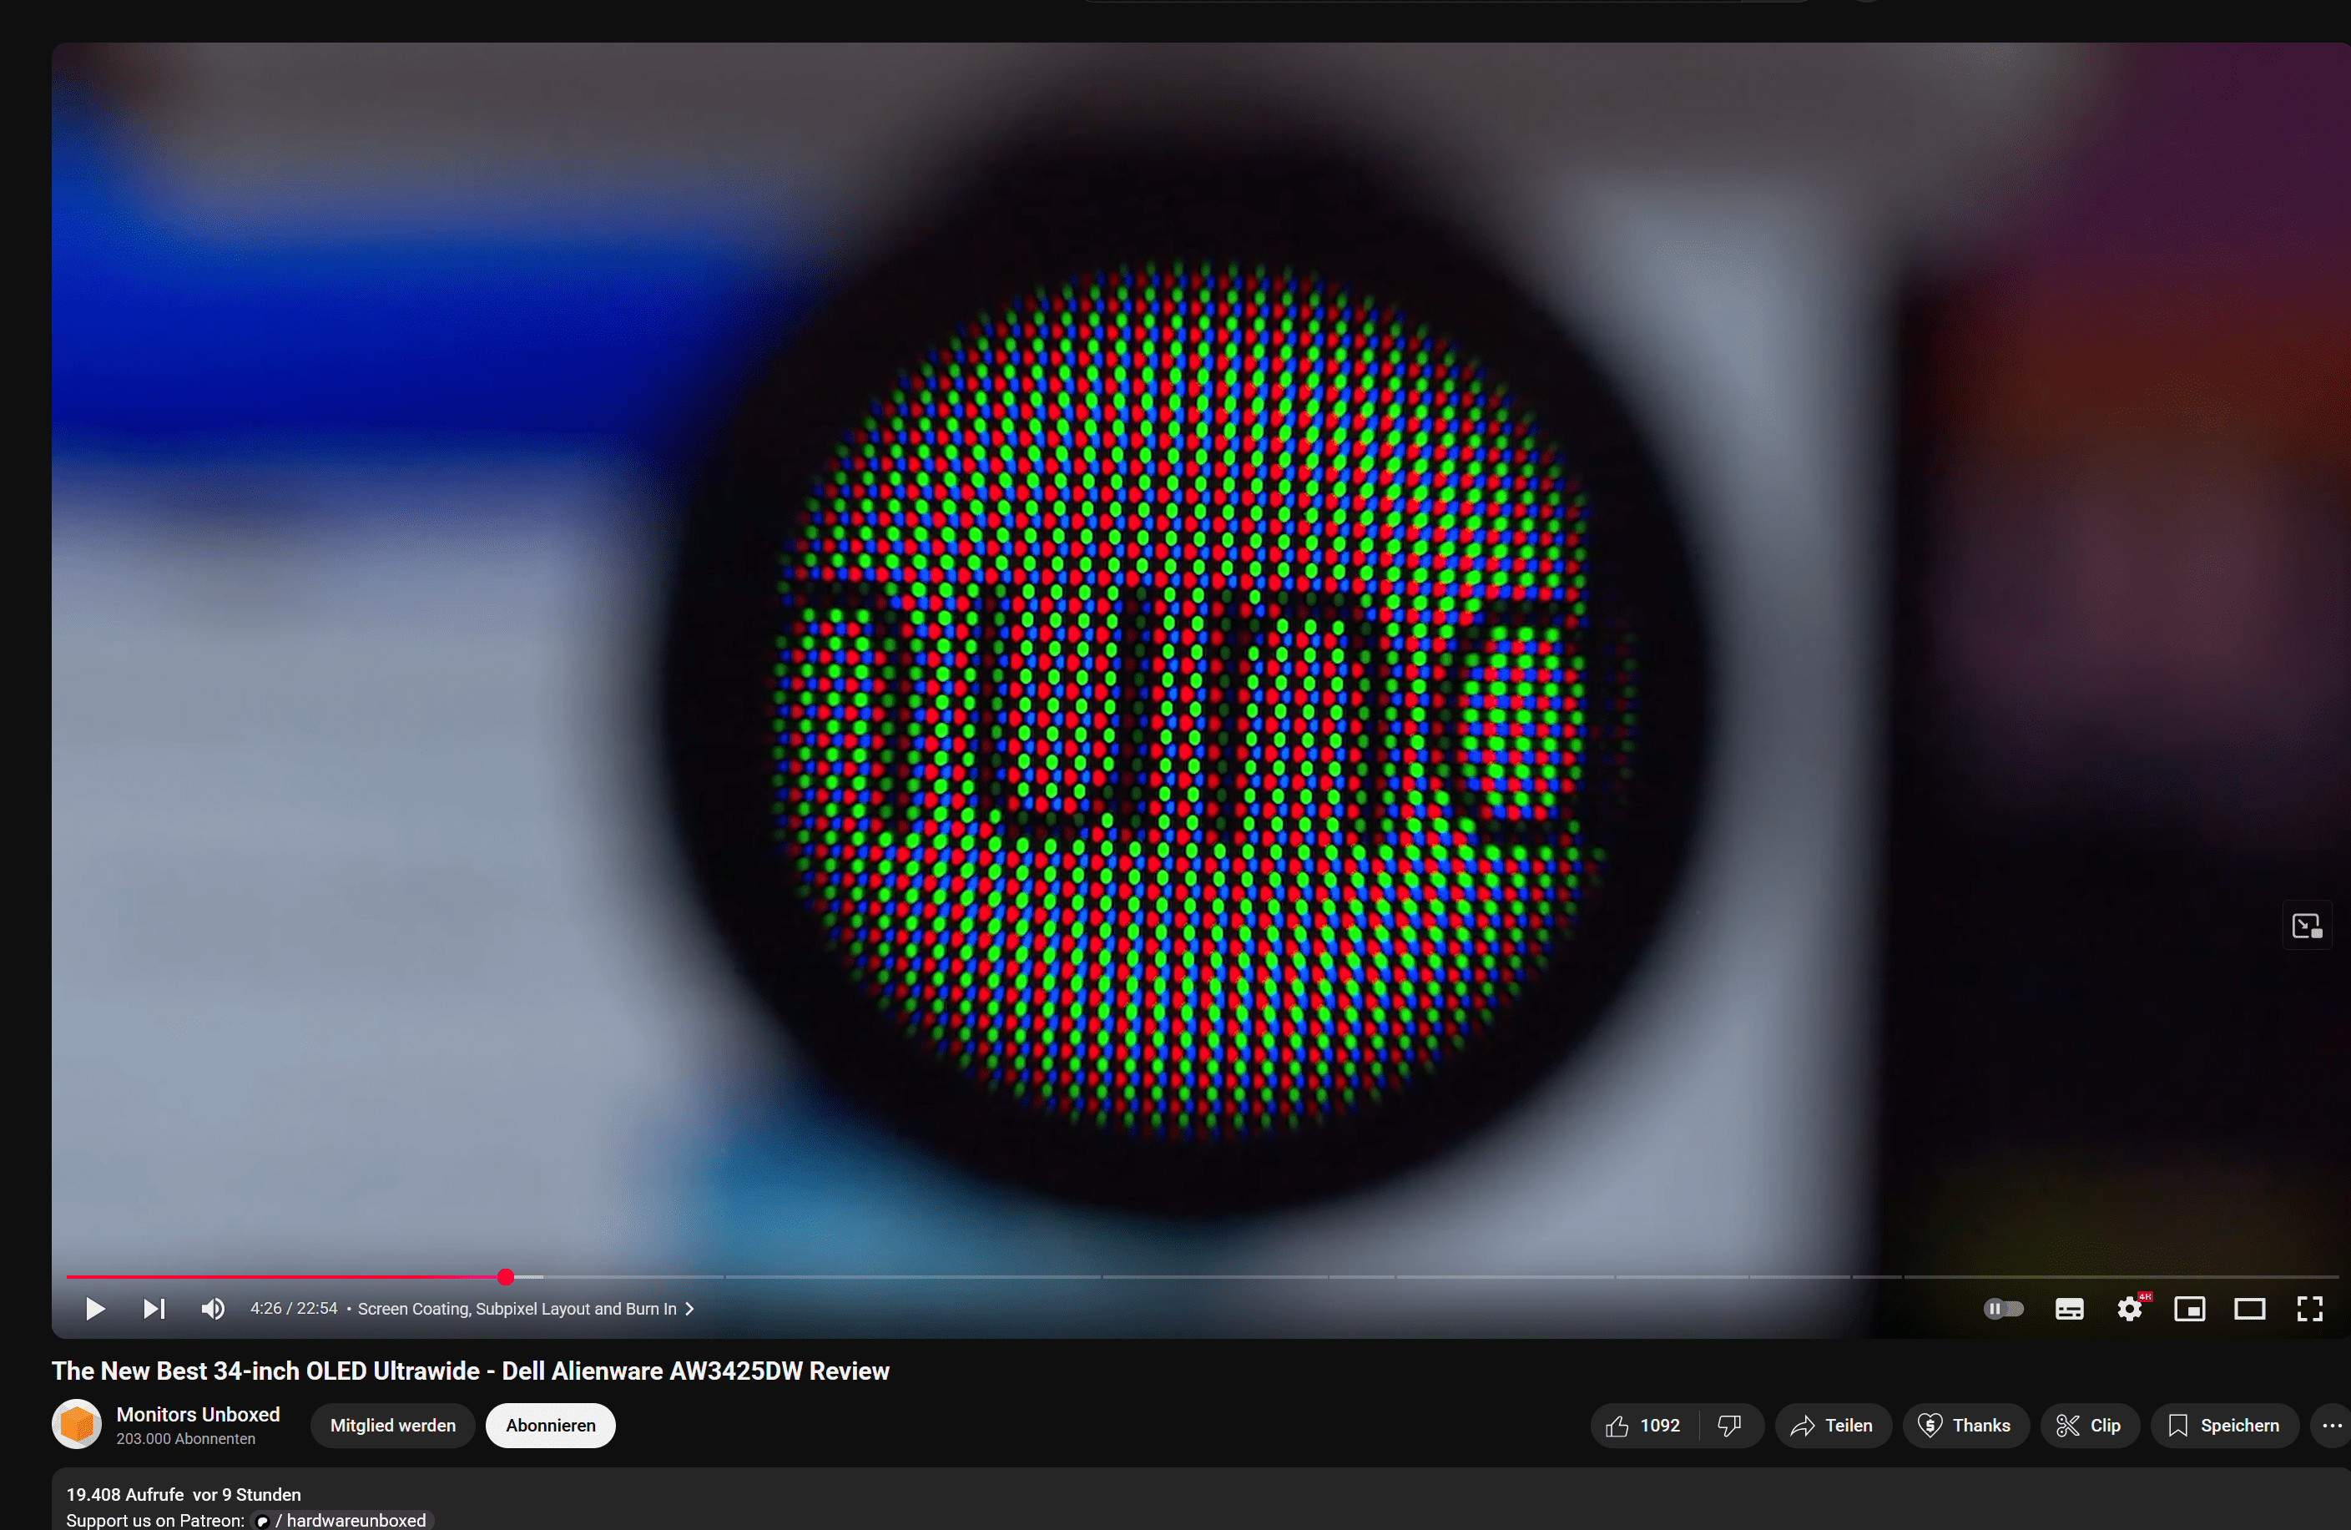
Task: Dislike the video
Action: pos(1731,1426)
